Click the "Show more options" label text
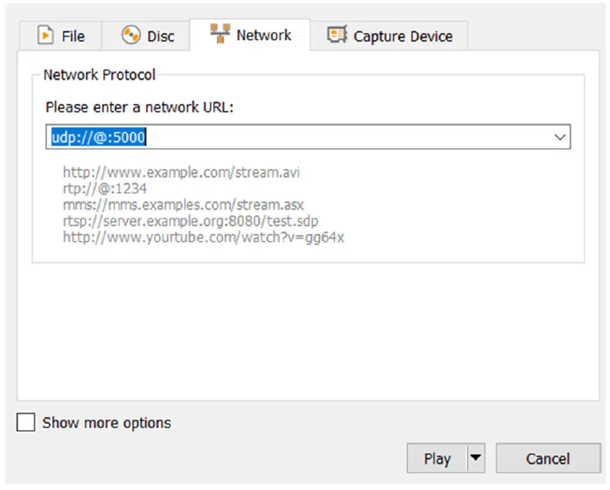Screen dimensions: 610x490 106,423
